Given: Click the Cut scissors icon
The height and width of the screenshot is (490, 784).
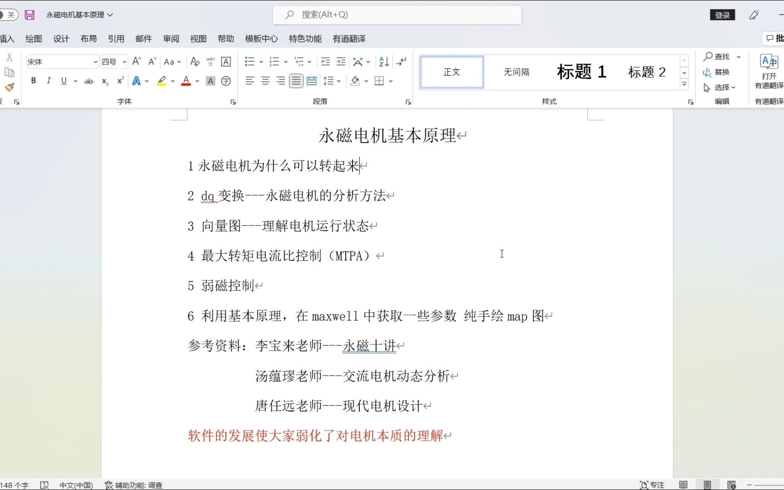Looking at the screenshot, I should click(9, 57).
